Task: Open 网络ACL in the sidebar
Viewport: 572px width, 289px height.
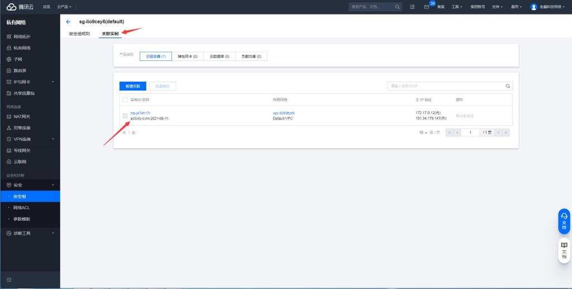Action: tap(21, 207)
